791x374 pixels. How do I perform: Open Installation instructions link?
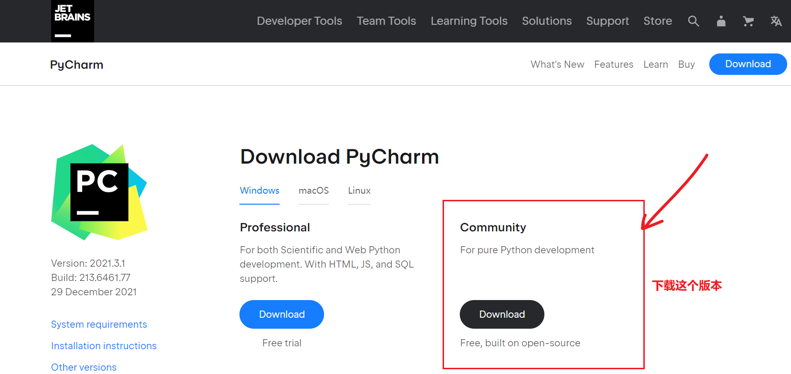tap(104, 346)
